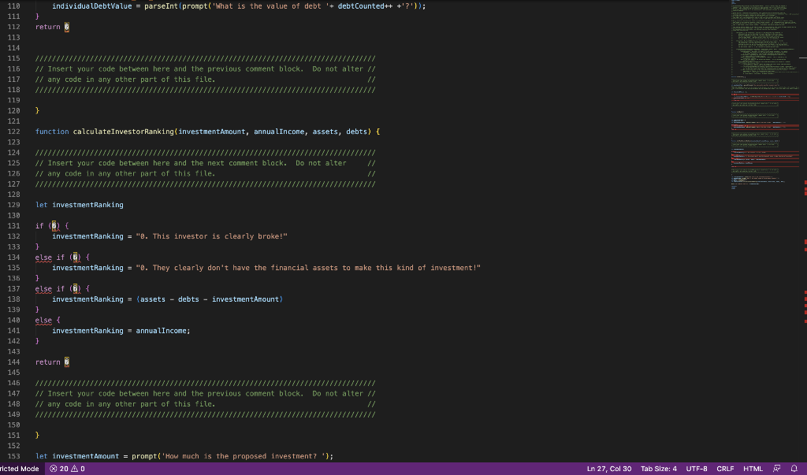
Task: Change language mode via HTML indicator
Action: (753, 469)
